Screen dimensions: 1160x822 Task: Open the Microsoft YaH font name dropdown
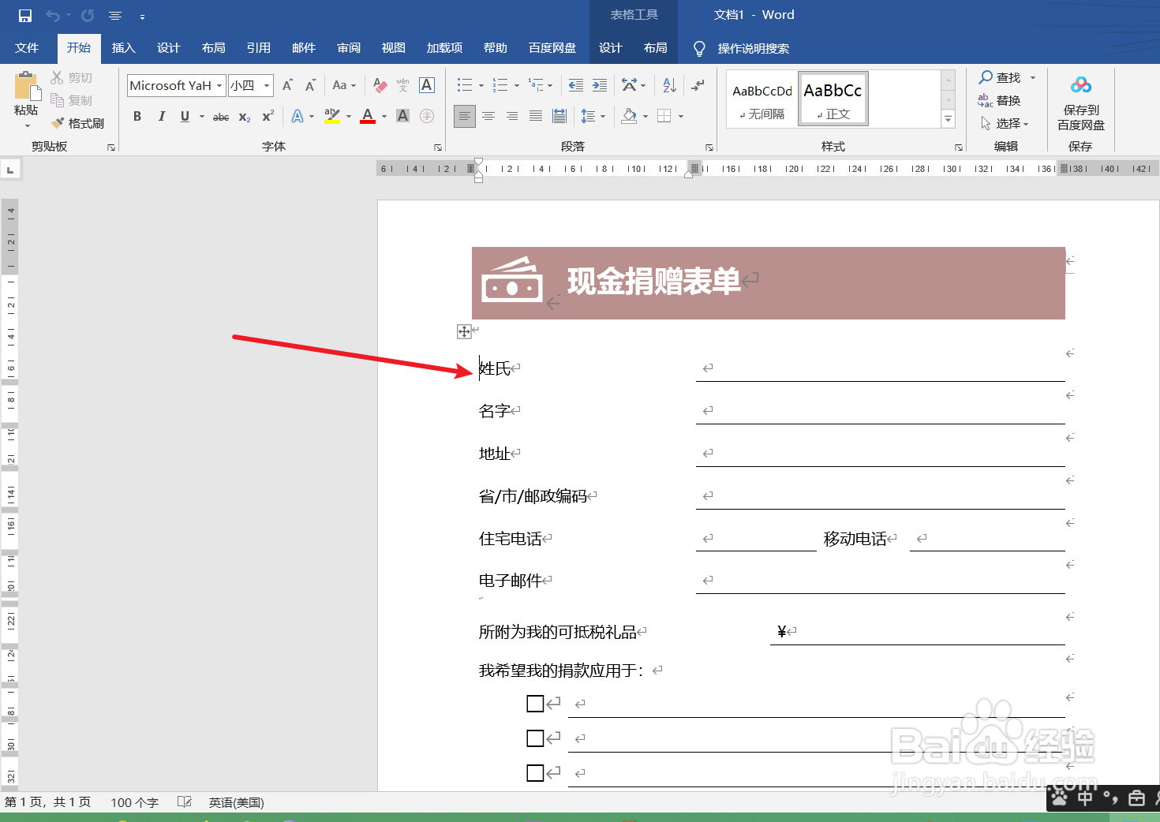[x=219, y=85]
